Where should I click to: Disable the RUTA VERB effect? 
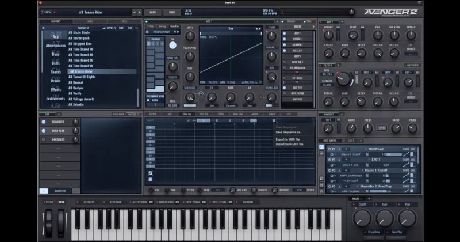[44, 131]
